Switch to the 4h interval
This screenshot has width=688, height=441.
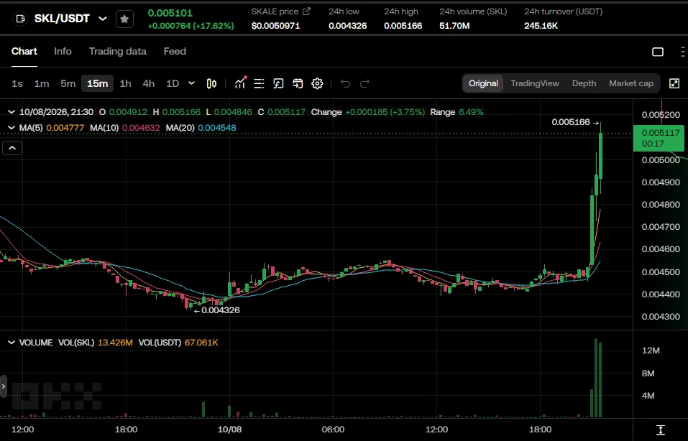point(148,83)
